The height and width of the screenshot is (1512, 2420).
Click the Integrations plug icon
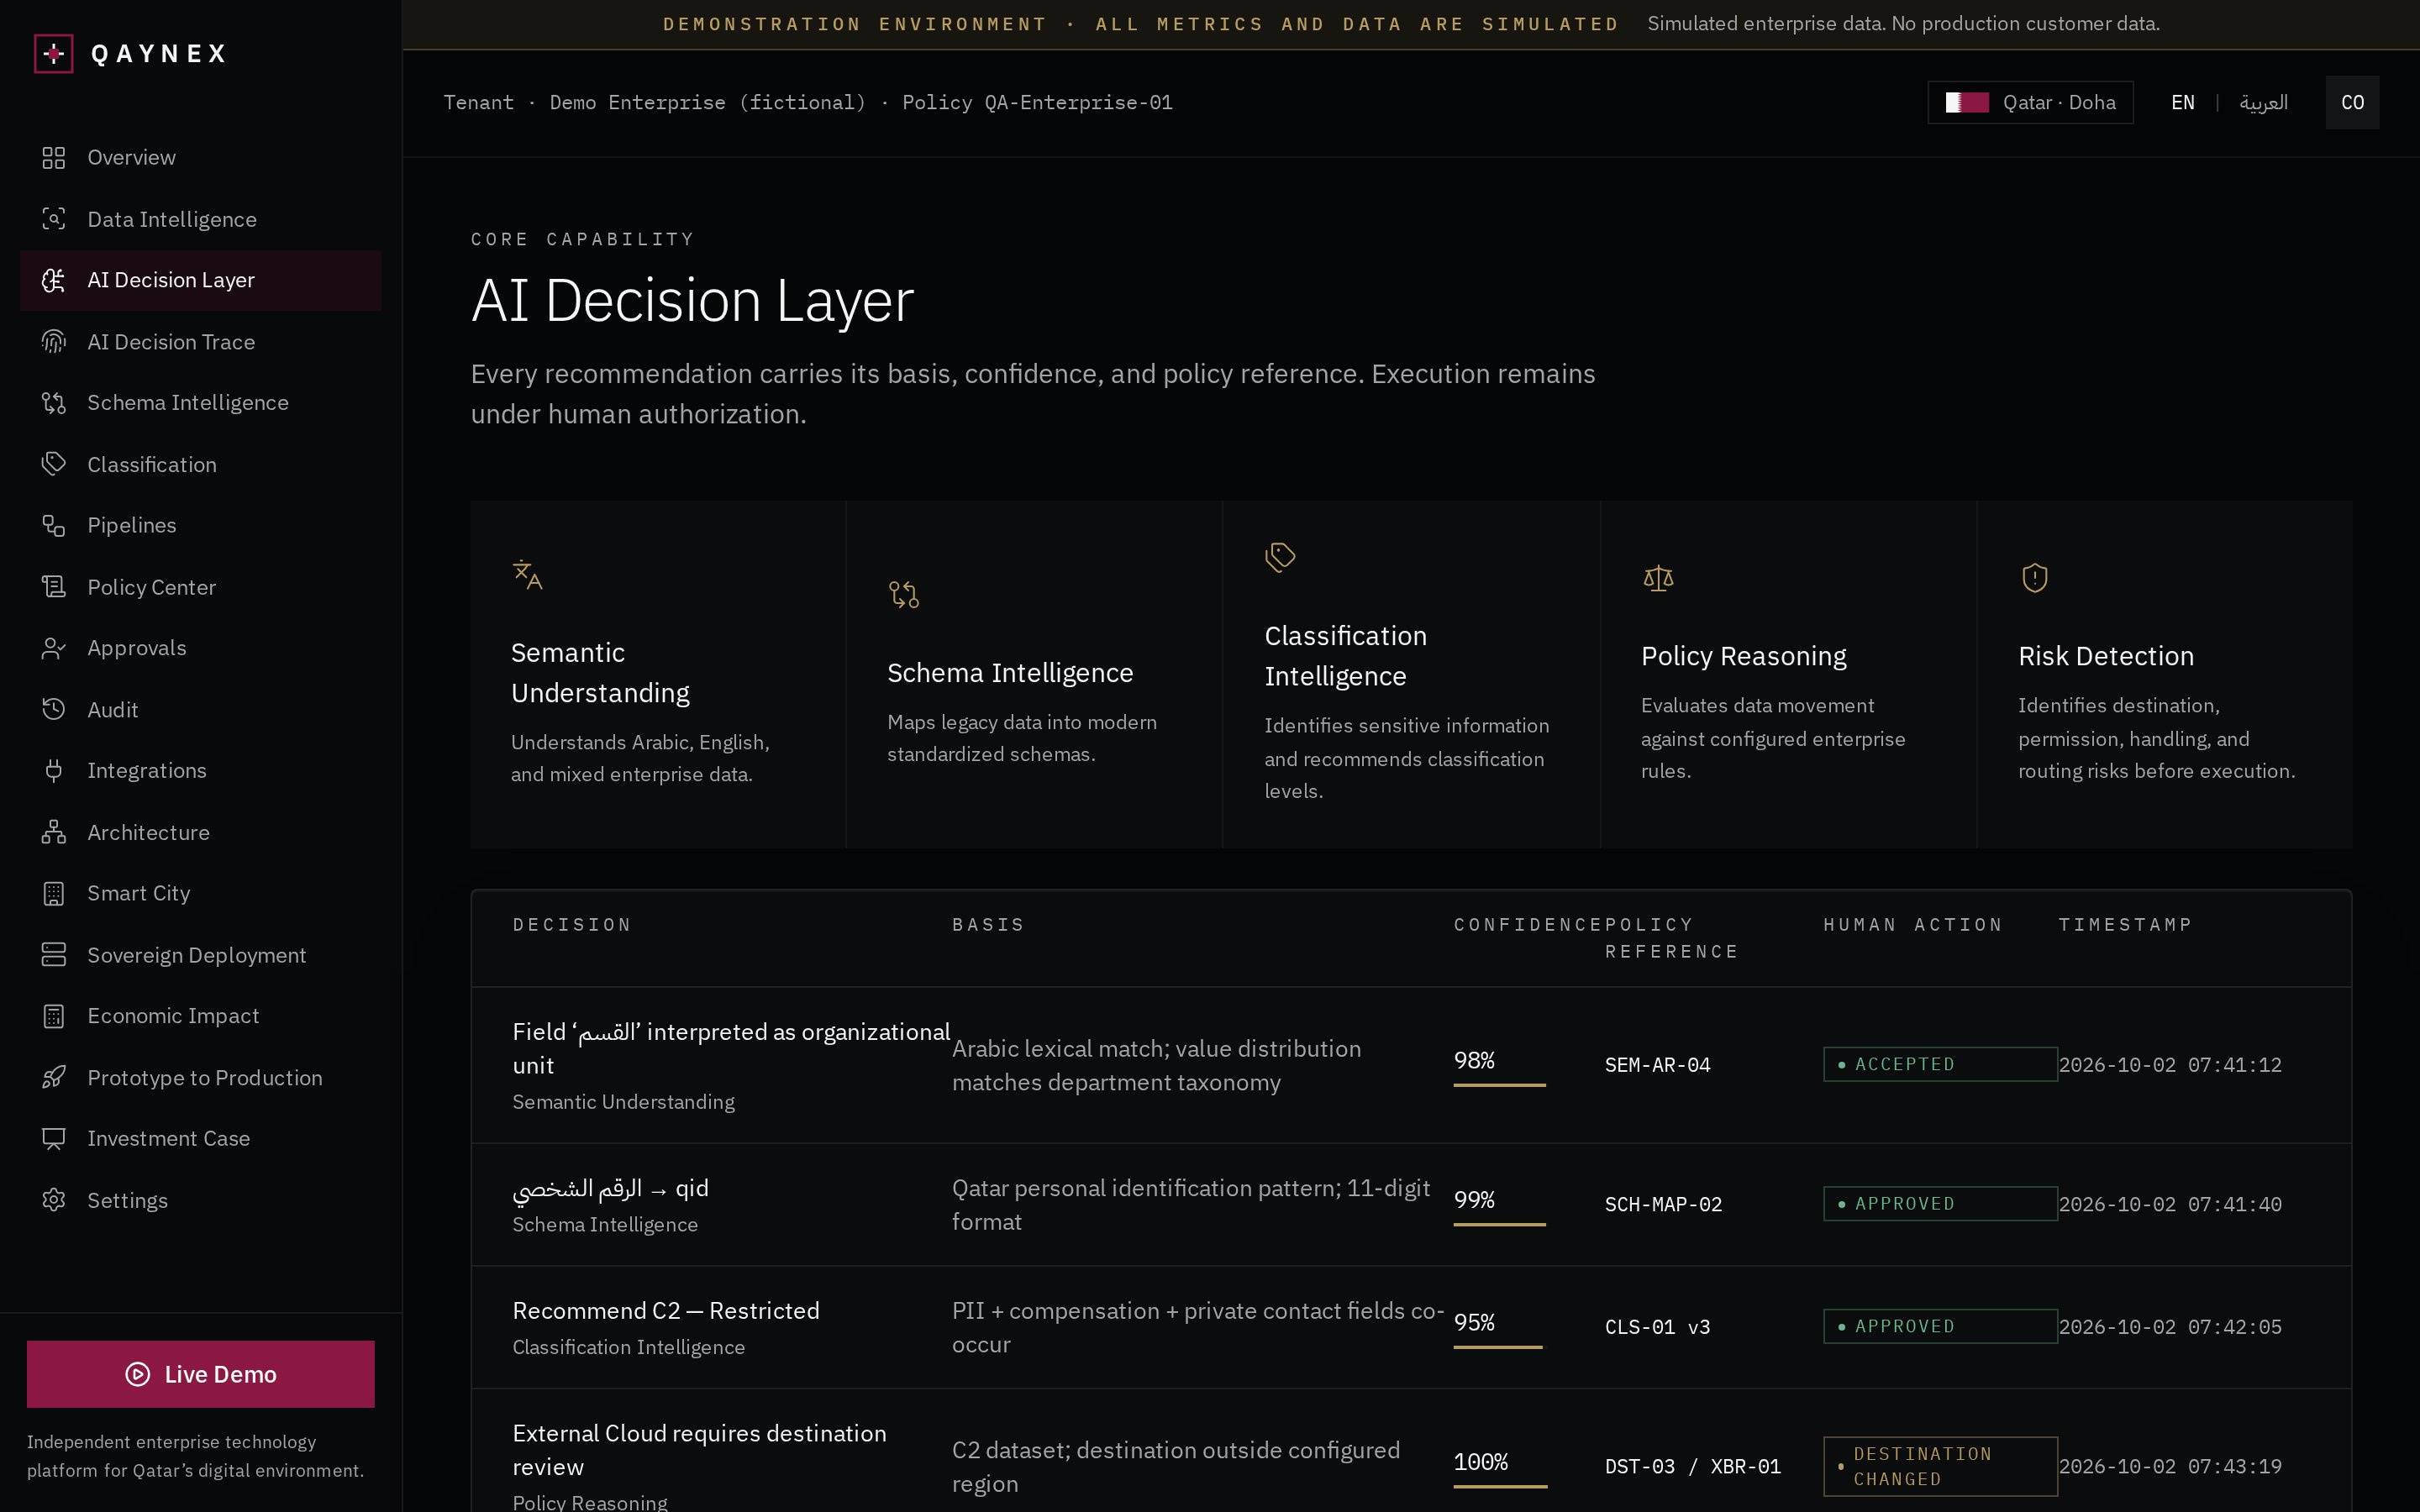click(x=54, y=771)
